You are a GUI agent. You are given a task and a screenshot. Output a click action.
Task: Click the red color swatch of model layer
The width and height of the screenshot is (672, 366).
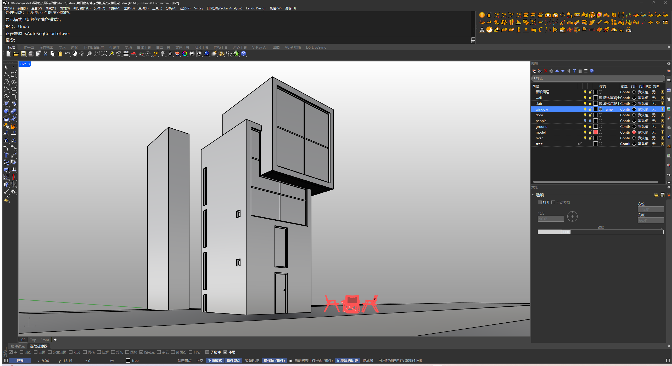point(596,132)
